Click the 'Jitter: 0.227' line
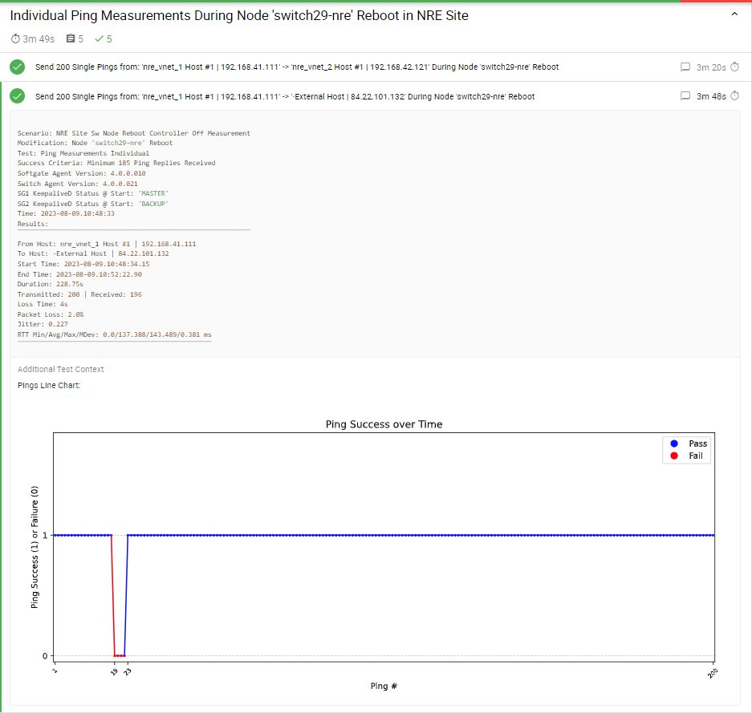 tap(43, 324)
